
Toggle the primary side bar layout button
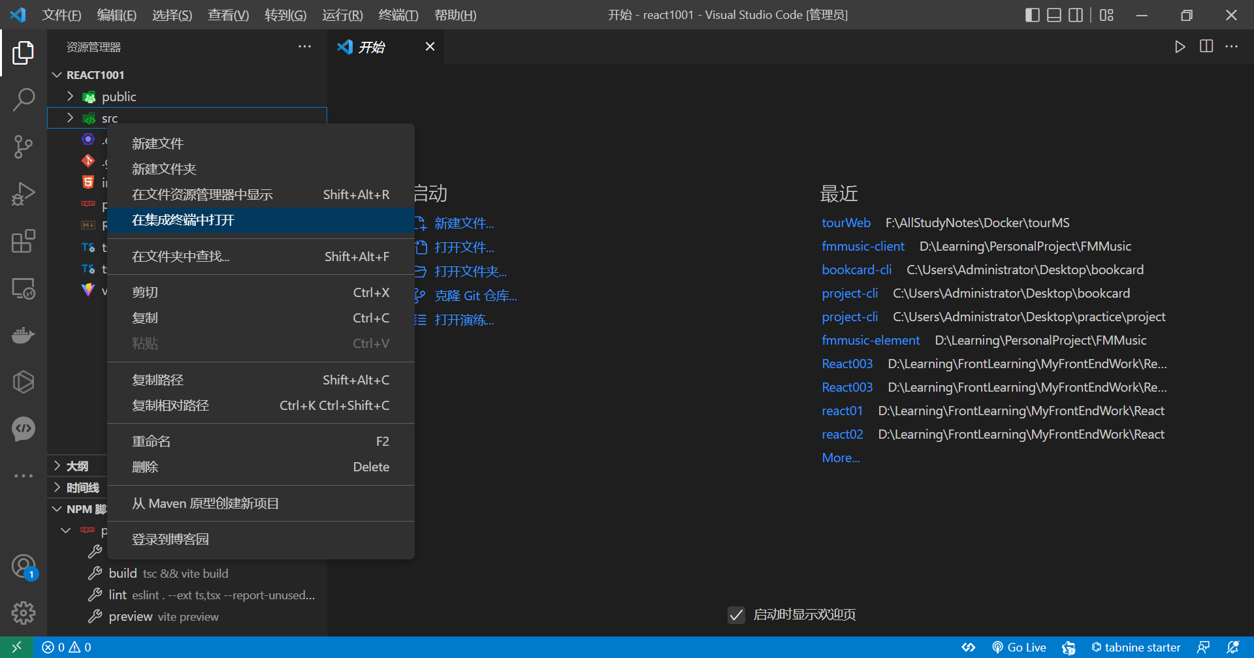click(x=1033, y=14)
